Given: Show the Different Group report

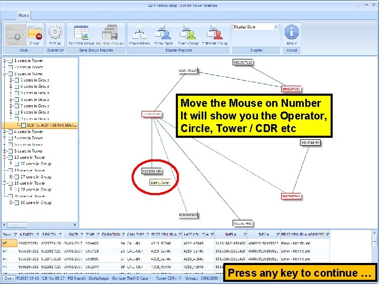Looking at the screenshot, I should (x=215, y=32).
